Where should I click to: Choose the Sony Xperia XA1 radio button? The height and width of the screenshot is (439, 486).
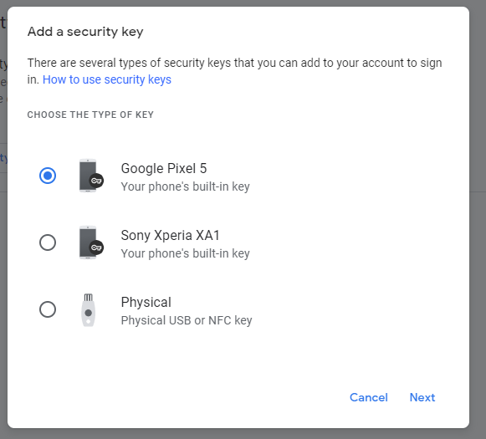[x=48, y=242]
